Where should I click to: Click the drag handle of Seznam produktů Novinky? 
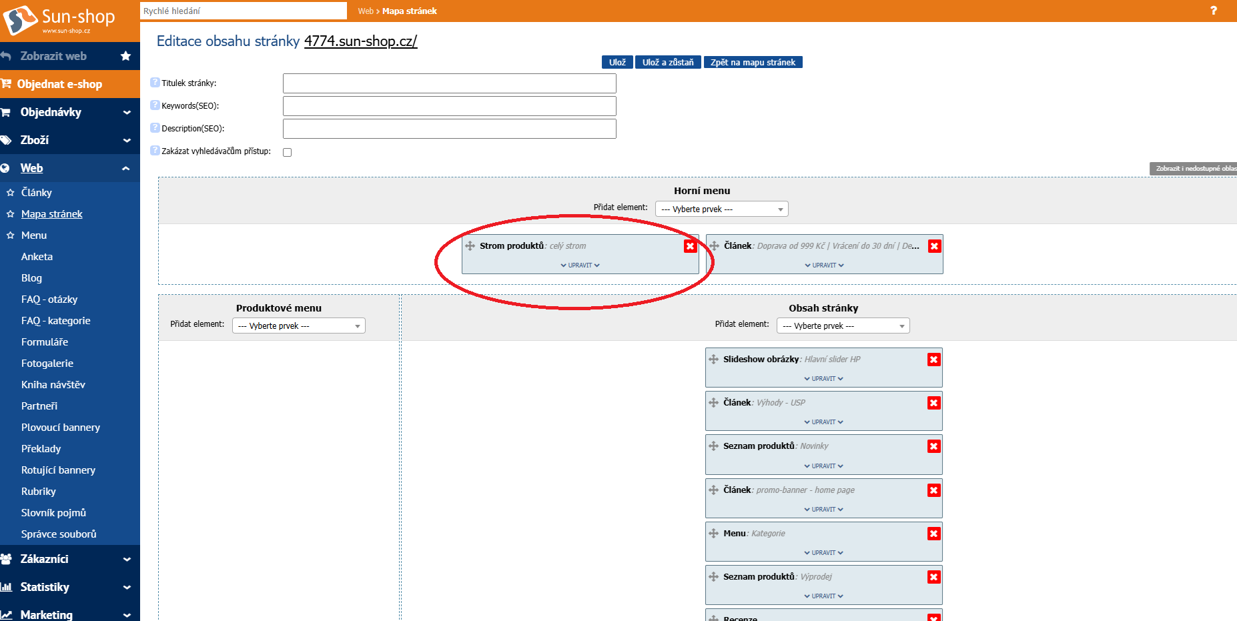coord(713,446)
